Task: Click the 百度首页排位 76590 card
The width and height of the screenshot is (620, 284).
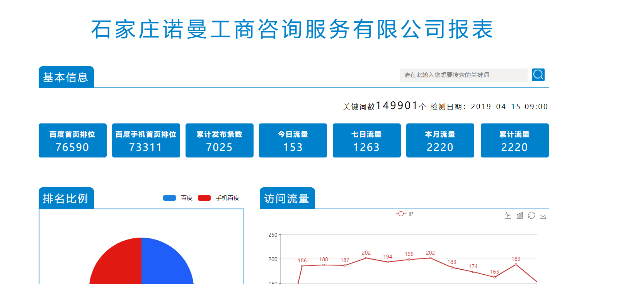Action: point(73,140)
